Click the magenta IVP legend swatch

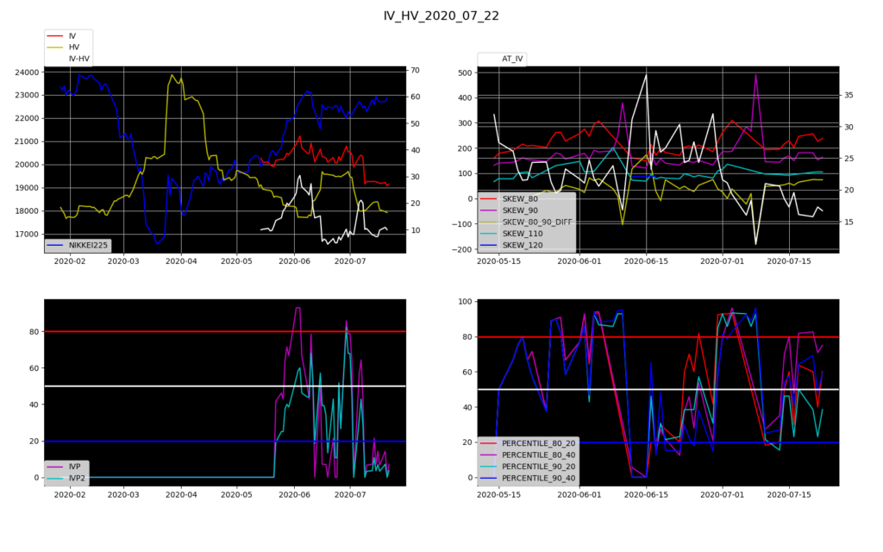pyautogui.click(x=56, y=467)
